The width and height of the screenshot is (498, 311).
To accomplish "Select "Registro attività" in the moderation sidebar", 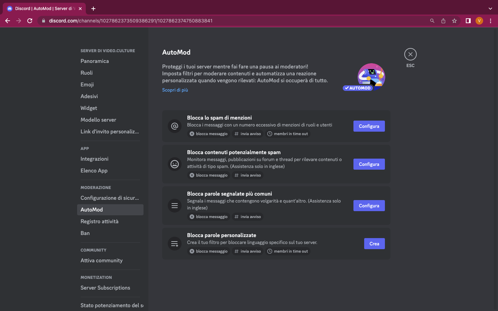I will (x=100, y=221).
